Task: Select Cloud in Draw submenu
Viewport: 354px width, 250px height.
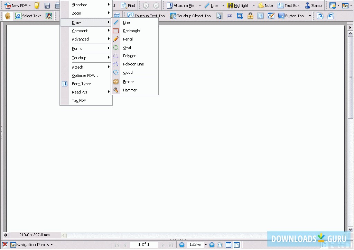Action: (135, 72)
